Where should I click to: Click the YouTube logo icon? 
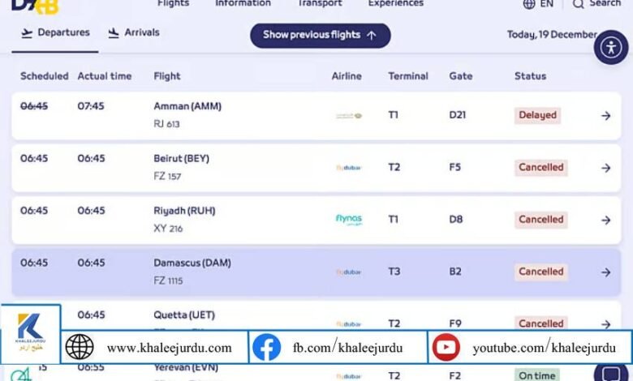point(446,347)
